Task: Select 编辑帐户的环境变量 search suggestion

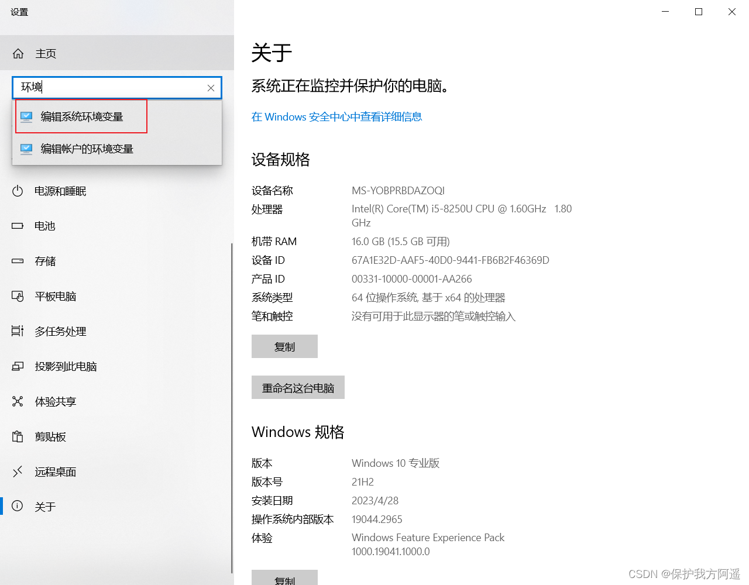Action: [117, 149]
